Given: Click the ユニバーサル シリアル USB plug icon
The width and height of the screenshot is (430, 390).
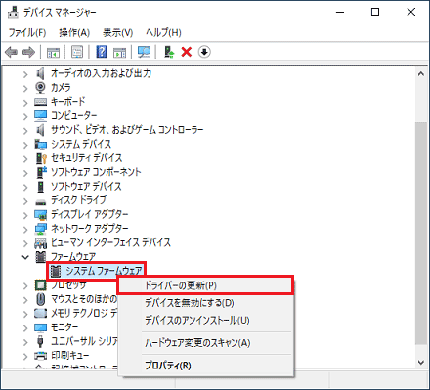Looking at the screenshot, I should [40, 341].
